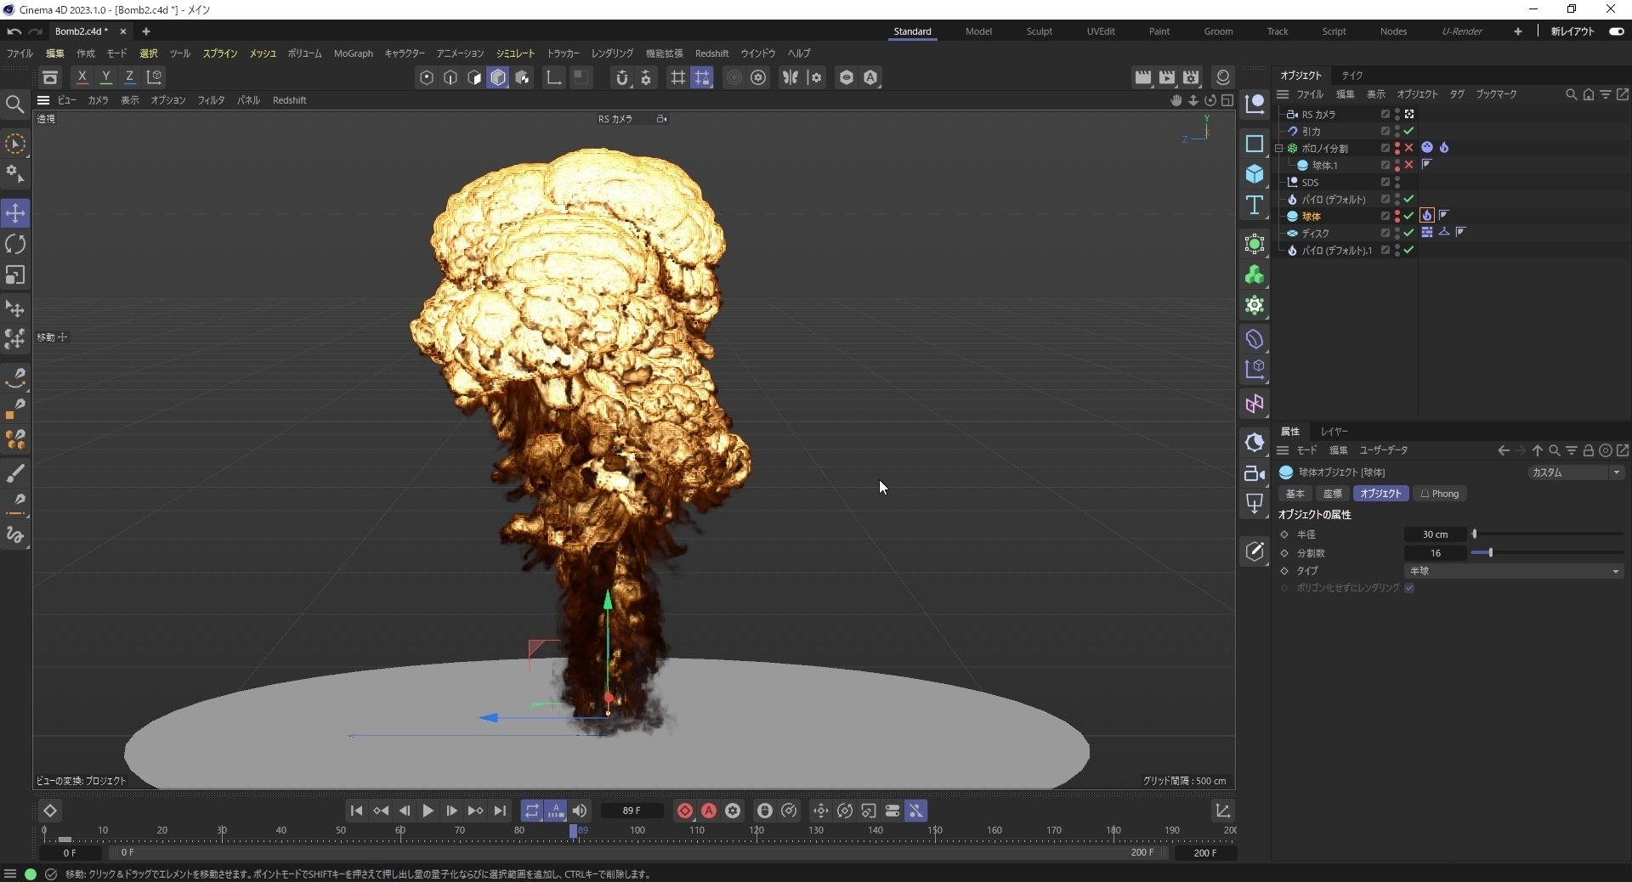1632x882 pixels.
Task: Toggle ポリゴン化せずにレンダリング checkbox
Action: click(x=1409, y=588)
